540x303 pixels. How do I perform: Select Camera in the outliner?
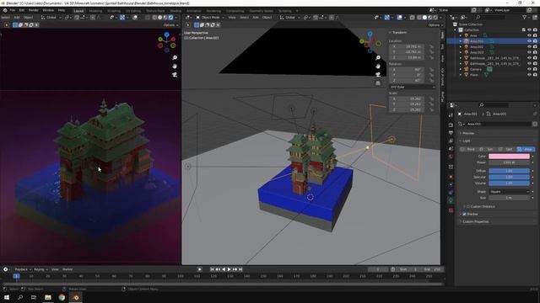[x=476, y=69]
